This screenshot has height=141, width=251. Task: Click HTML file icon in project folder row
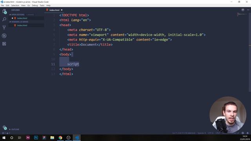pyautogui.click(x=15, y=25)
